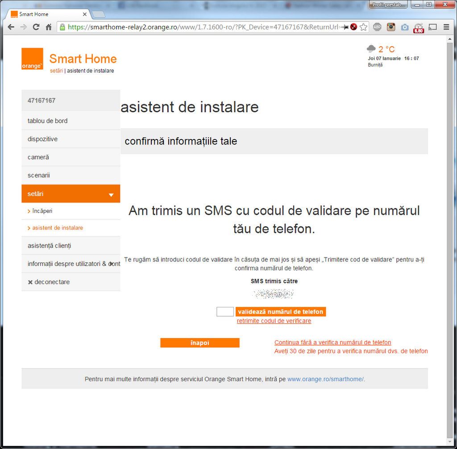Open scenarii menu entry
Viewport: 457px width, 449px height.
click(x=71, y=175)
